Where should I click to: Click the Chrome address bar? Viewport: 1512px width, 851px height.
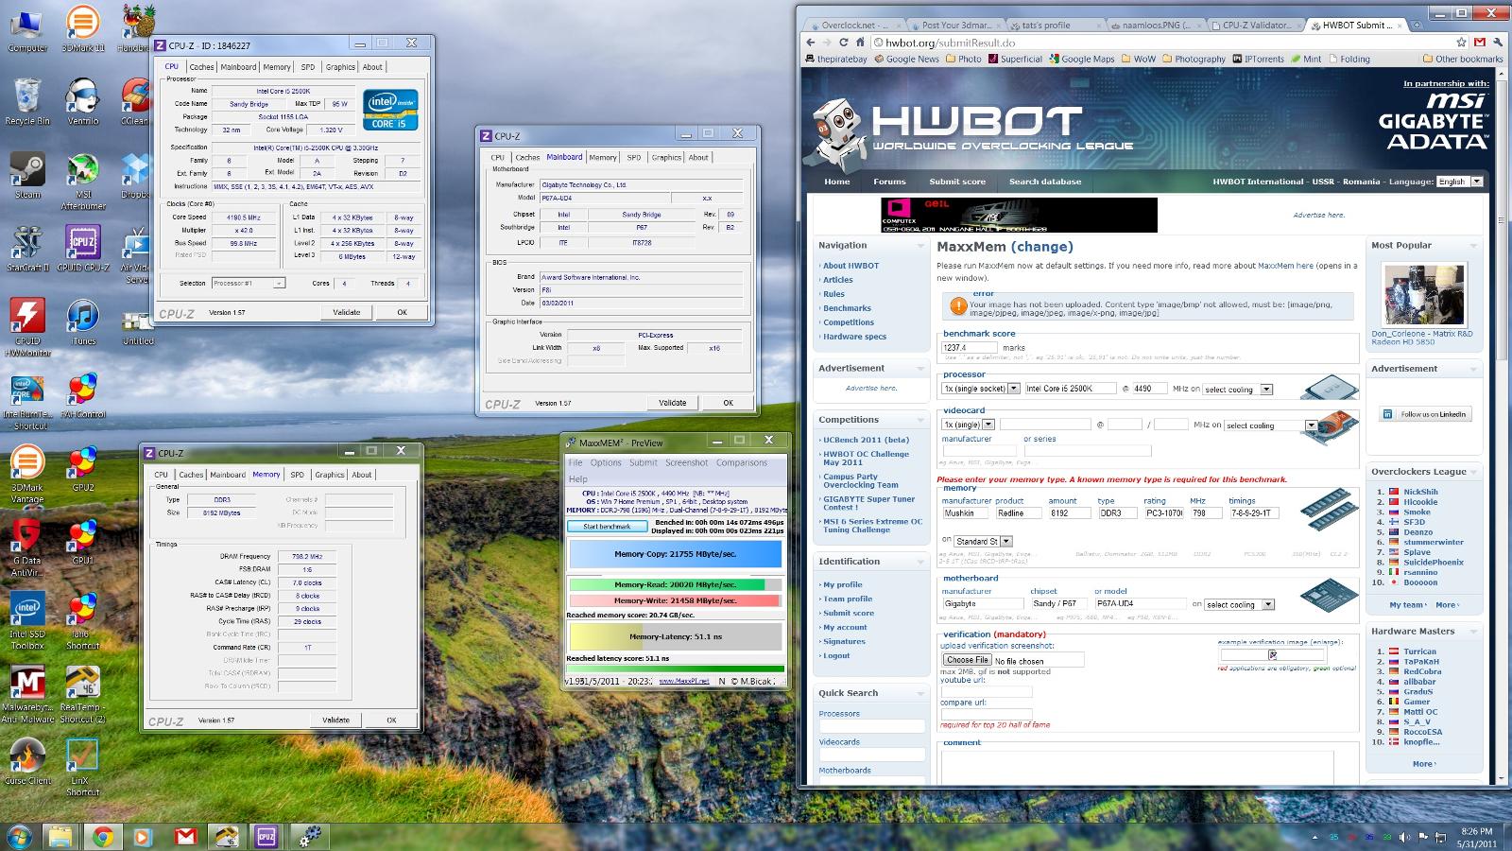pyautogui.click(x=1160, y=43)
